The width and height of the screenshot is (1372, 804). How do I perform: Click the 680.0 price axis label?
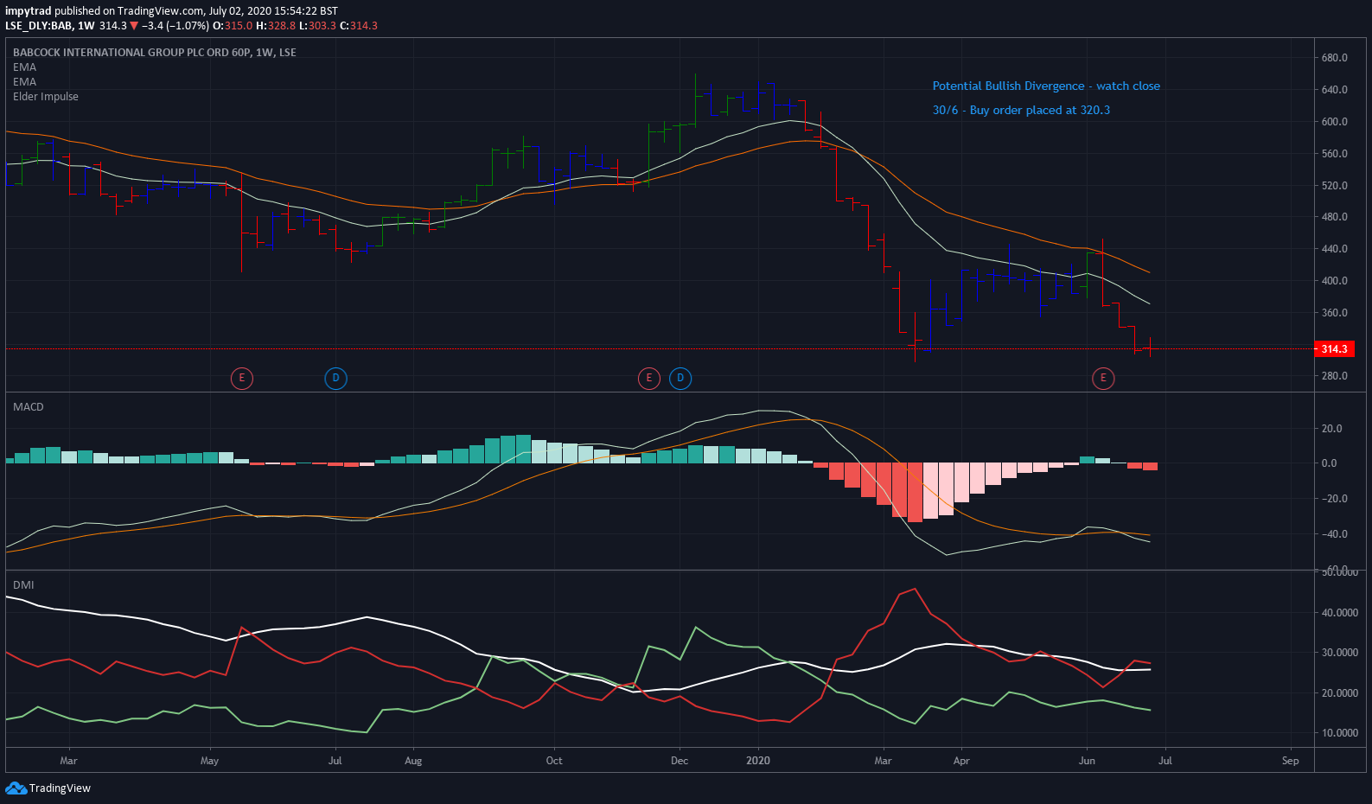1334,58
